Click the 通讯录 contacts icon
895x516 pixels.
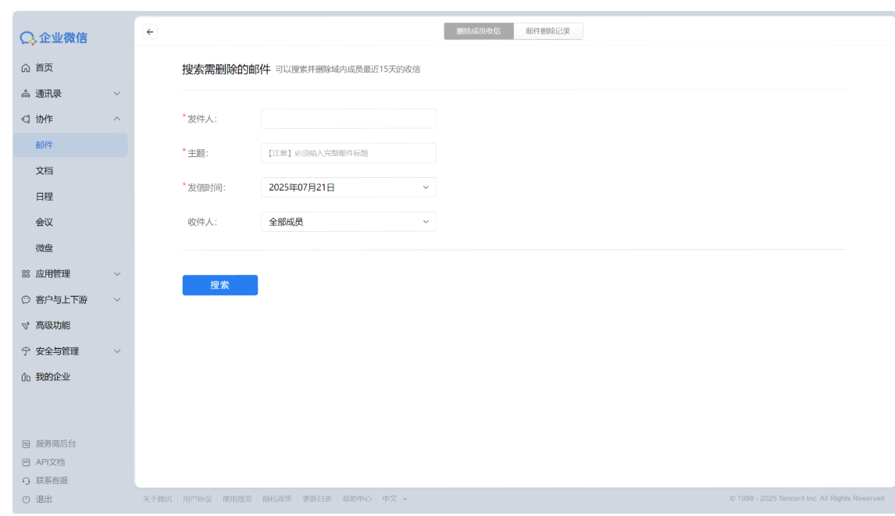coord(26,94)
